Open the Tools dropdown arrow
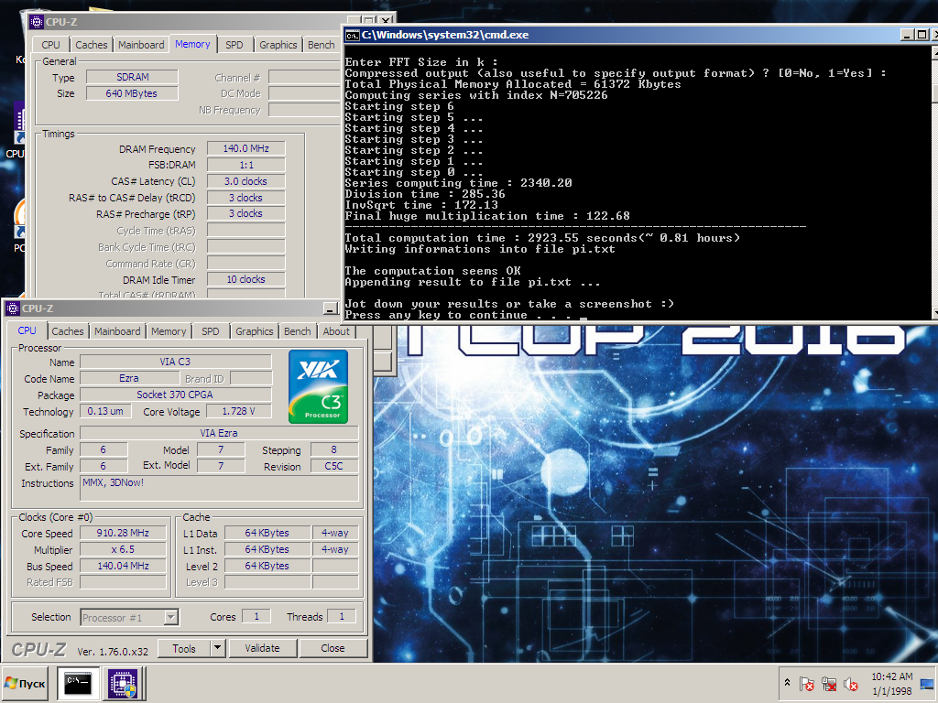Image resolution: width=938 pixels, height=703 pixels. click(218, 648)
